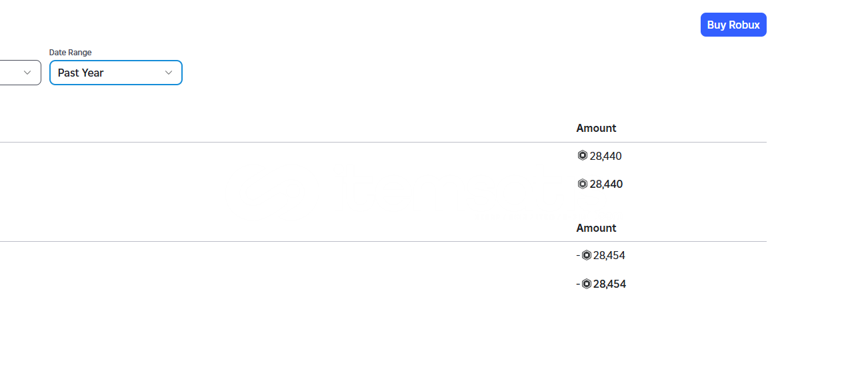Click the Buy Robux button

click(733, 25)
